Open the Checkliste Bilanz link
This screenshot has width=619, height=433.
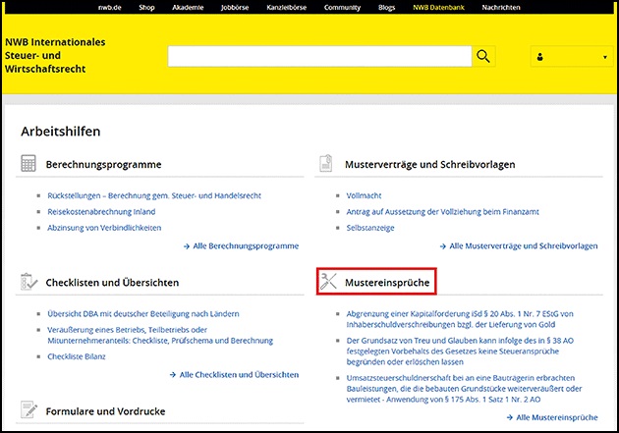[x=79, y=354]
